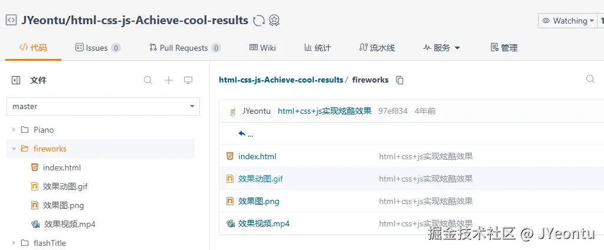
Task: Collapse the file sidebar panel icon
Action: [x=16, y=80]
